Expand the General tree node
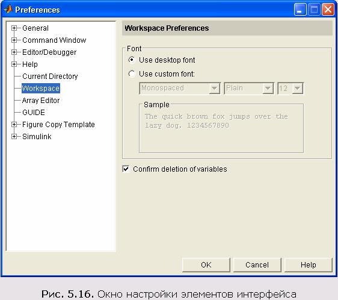The image size is (338, 300). click(x=14, y=28)
